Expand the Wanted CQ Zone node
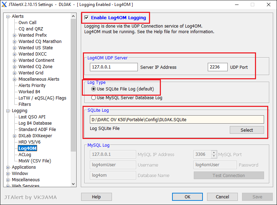 14,67
